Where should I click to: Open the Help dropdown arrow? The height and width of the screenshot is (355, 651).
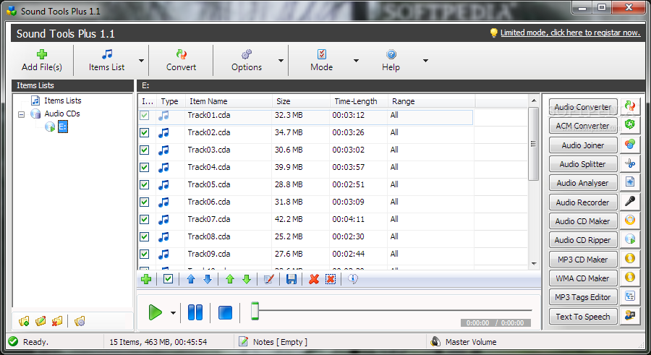click(x=425, y=61)
